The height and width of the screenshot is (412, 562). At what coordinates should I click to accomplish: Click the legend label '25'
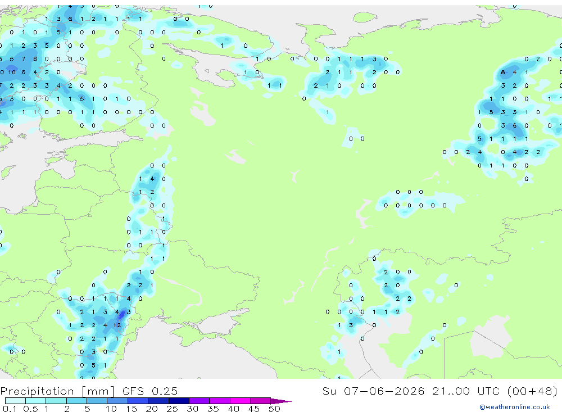(173, 409)
